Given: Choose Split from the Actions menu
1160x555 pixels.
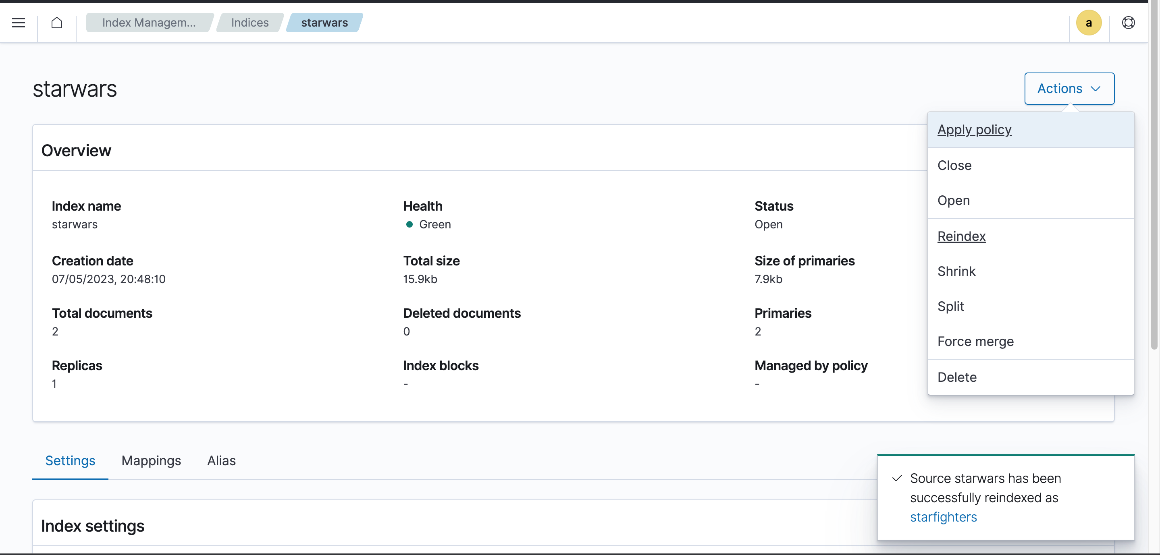Looking at the screenshot, I should point(950,306).
